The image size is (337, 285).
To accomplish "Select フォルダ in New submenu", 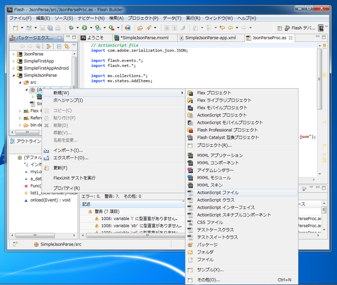I will pos(241,252).
